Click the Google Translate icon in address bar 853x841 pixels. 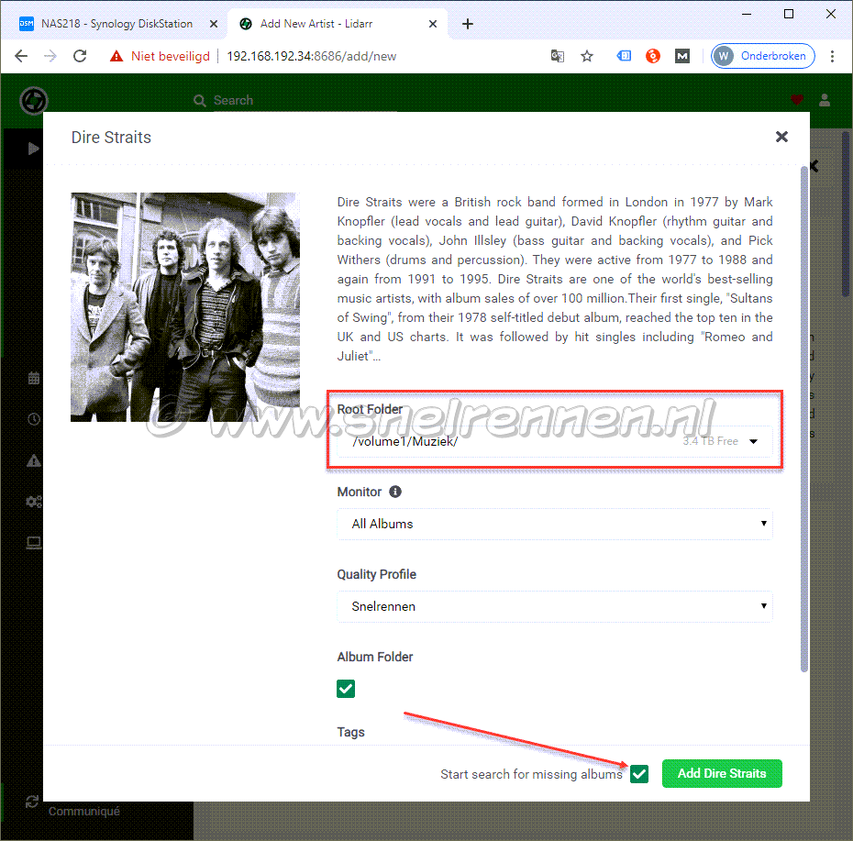click(x=558, y=56)
